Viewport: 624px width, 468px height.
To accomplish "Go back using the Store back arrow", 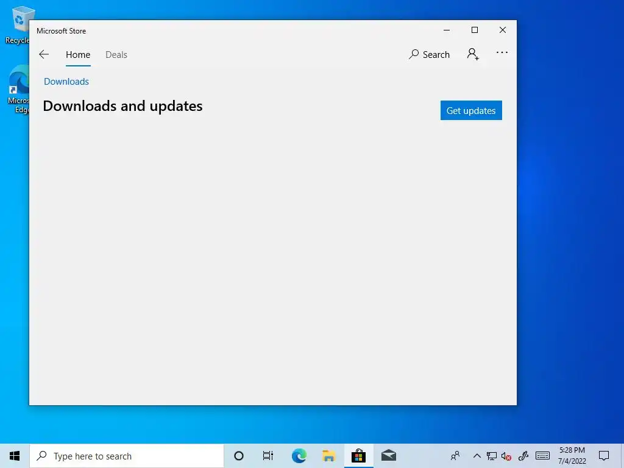I will pos(44,54).
